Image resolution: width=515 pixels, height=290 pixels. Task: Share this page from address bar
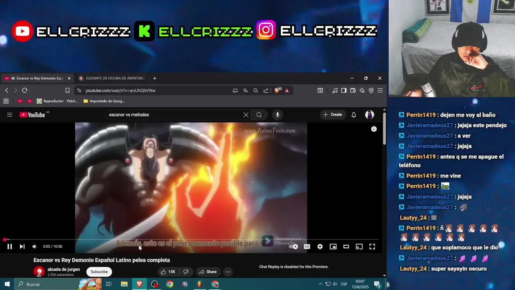266,91
